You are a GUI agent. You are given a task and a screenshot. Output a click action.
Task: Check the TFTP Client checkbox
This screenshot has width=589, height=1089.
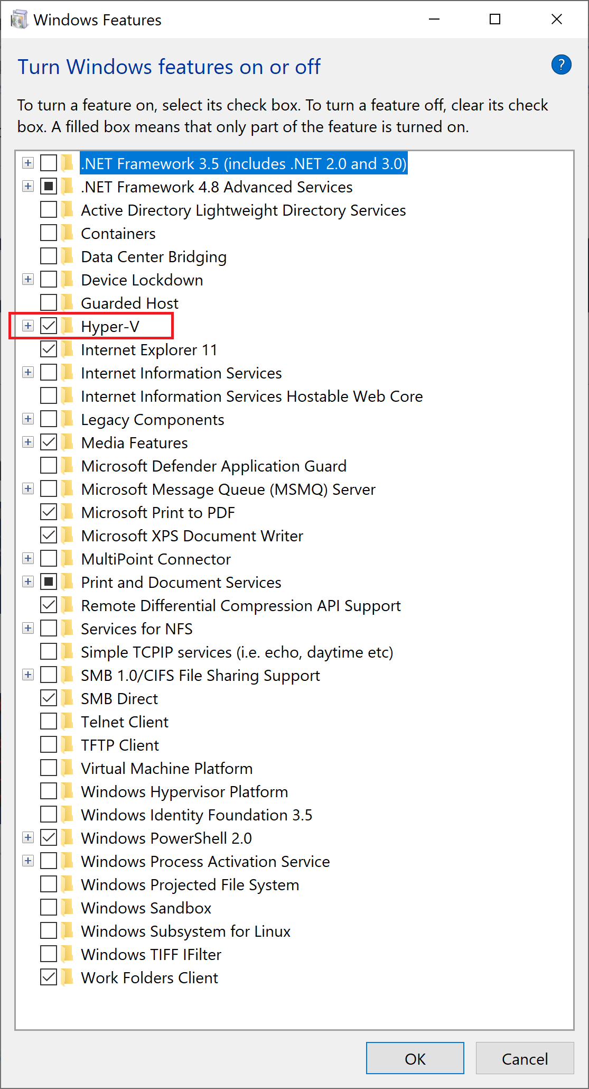pos(49,744)
